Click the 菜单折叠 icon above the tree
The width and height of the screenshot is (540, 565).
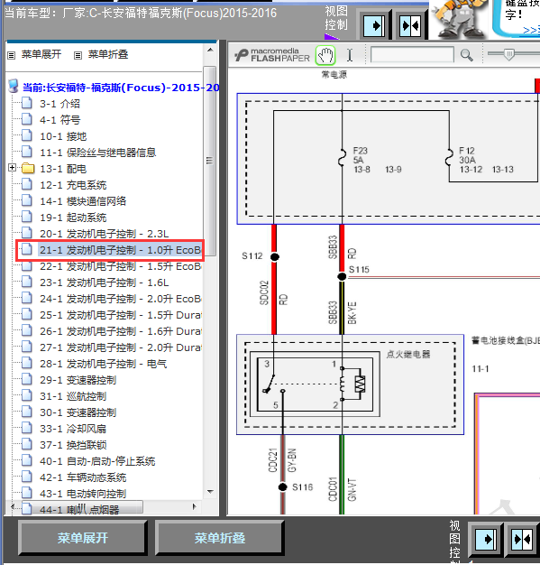pyautogui.click(x=78, y=55)
